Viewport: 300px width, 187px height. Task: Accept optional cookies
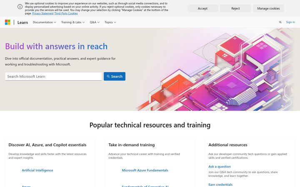pyautogui.click(x=202, y=8)
